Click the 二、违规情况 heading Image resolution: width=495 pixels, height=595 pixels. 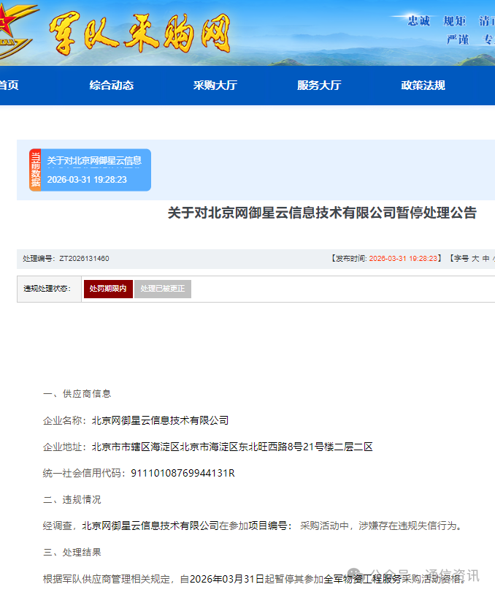(72, 499)
